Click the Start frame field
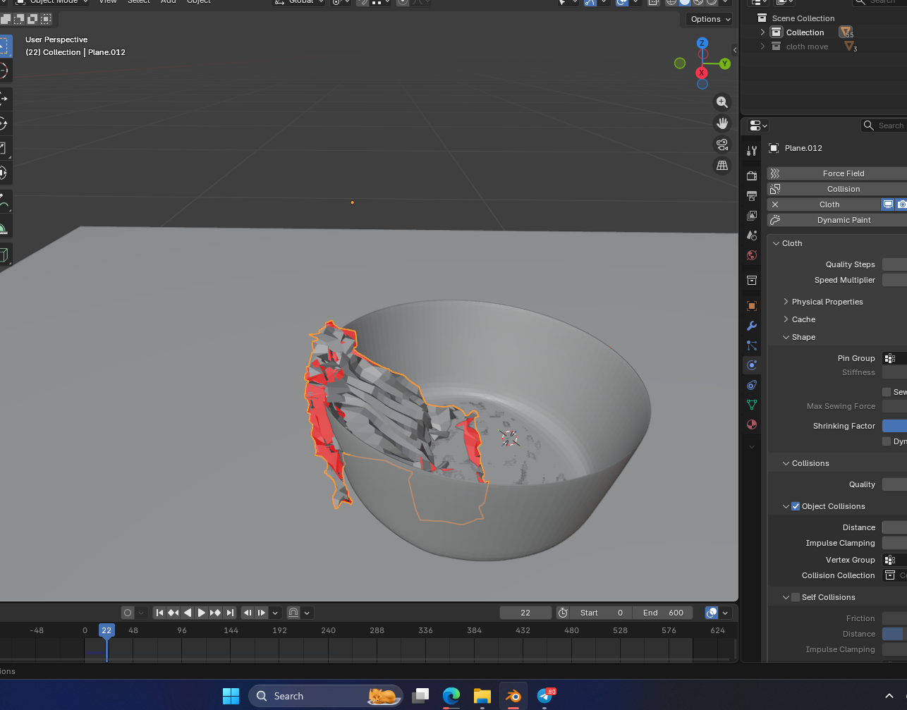This screenshot has height=710, width=907. pos(601,613)
